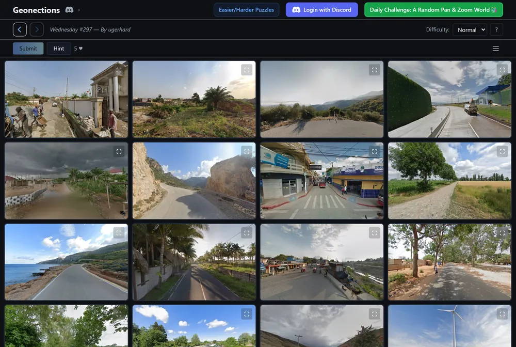Screen dimensions: 516x347
Task: Fullscreen the utility pole valley photo
Action: pos(374,314)
